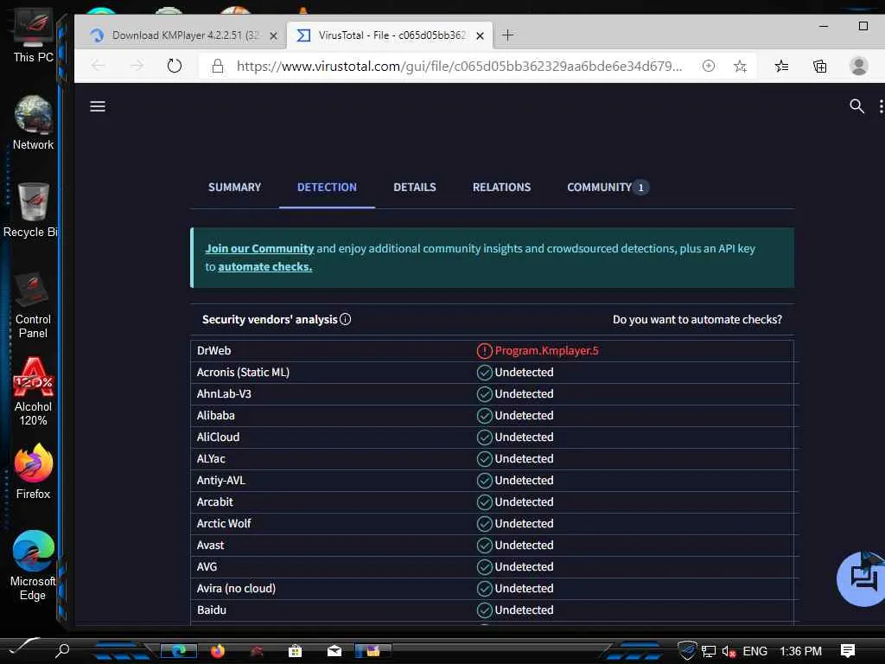Screen dimensions: 885x664
Task: Open This PC desktop icon
Action: pyautogui.click(x=34, y=35)
